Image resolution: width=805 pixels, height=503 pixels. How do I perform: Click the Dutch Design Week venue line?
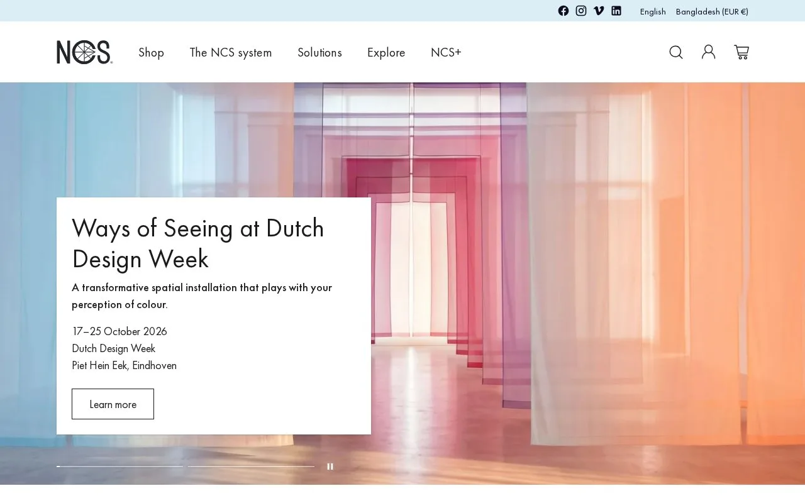click(113, 348)
